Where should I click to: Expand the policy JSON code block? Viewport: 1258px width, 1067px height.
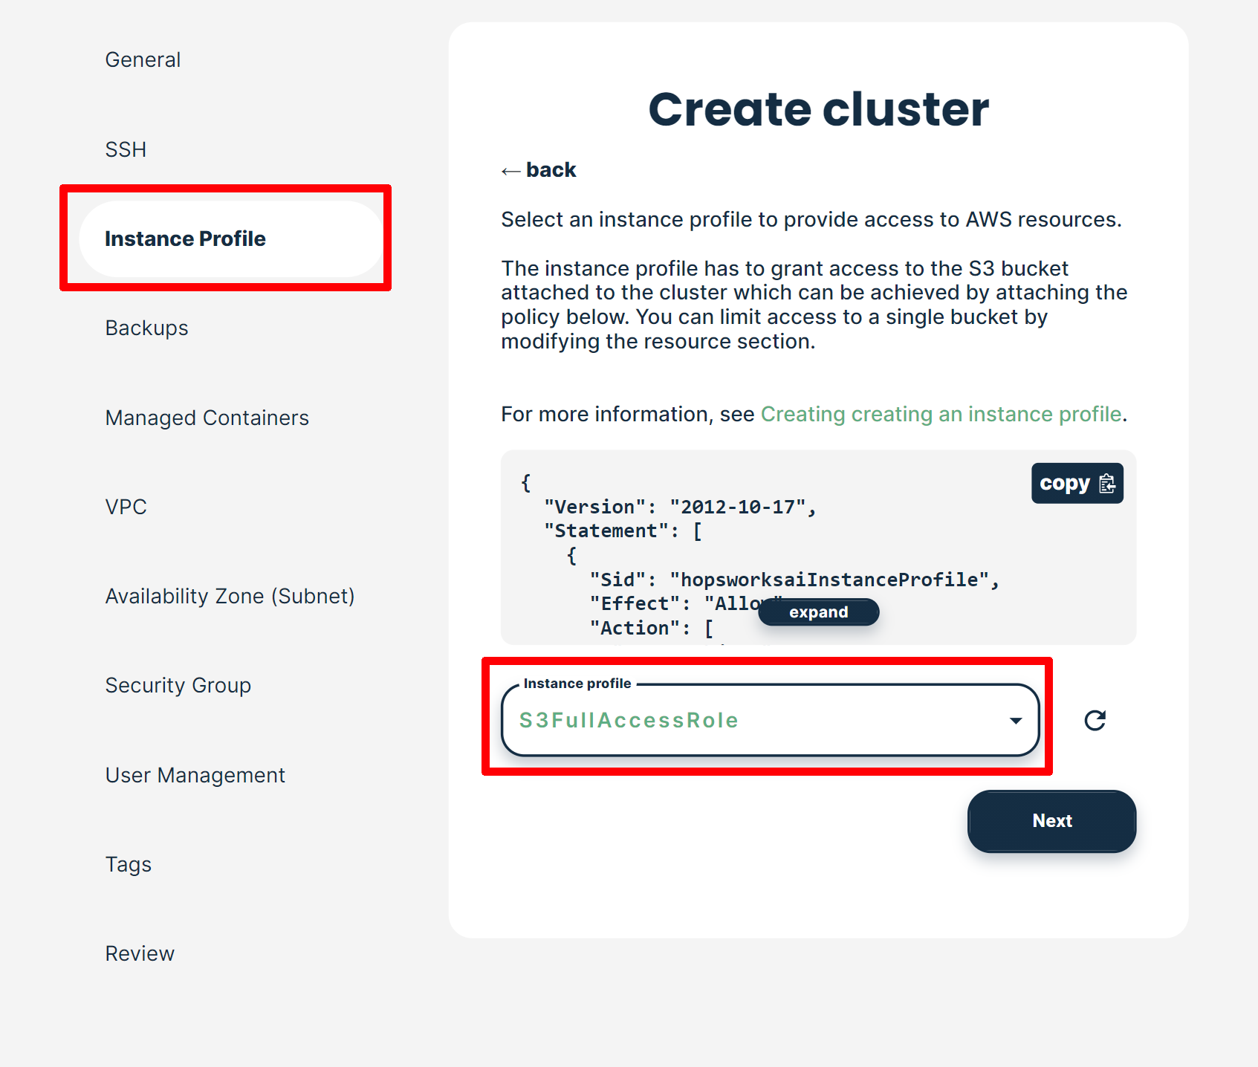[818, 612]
